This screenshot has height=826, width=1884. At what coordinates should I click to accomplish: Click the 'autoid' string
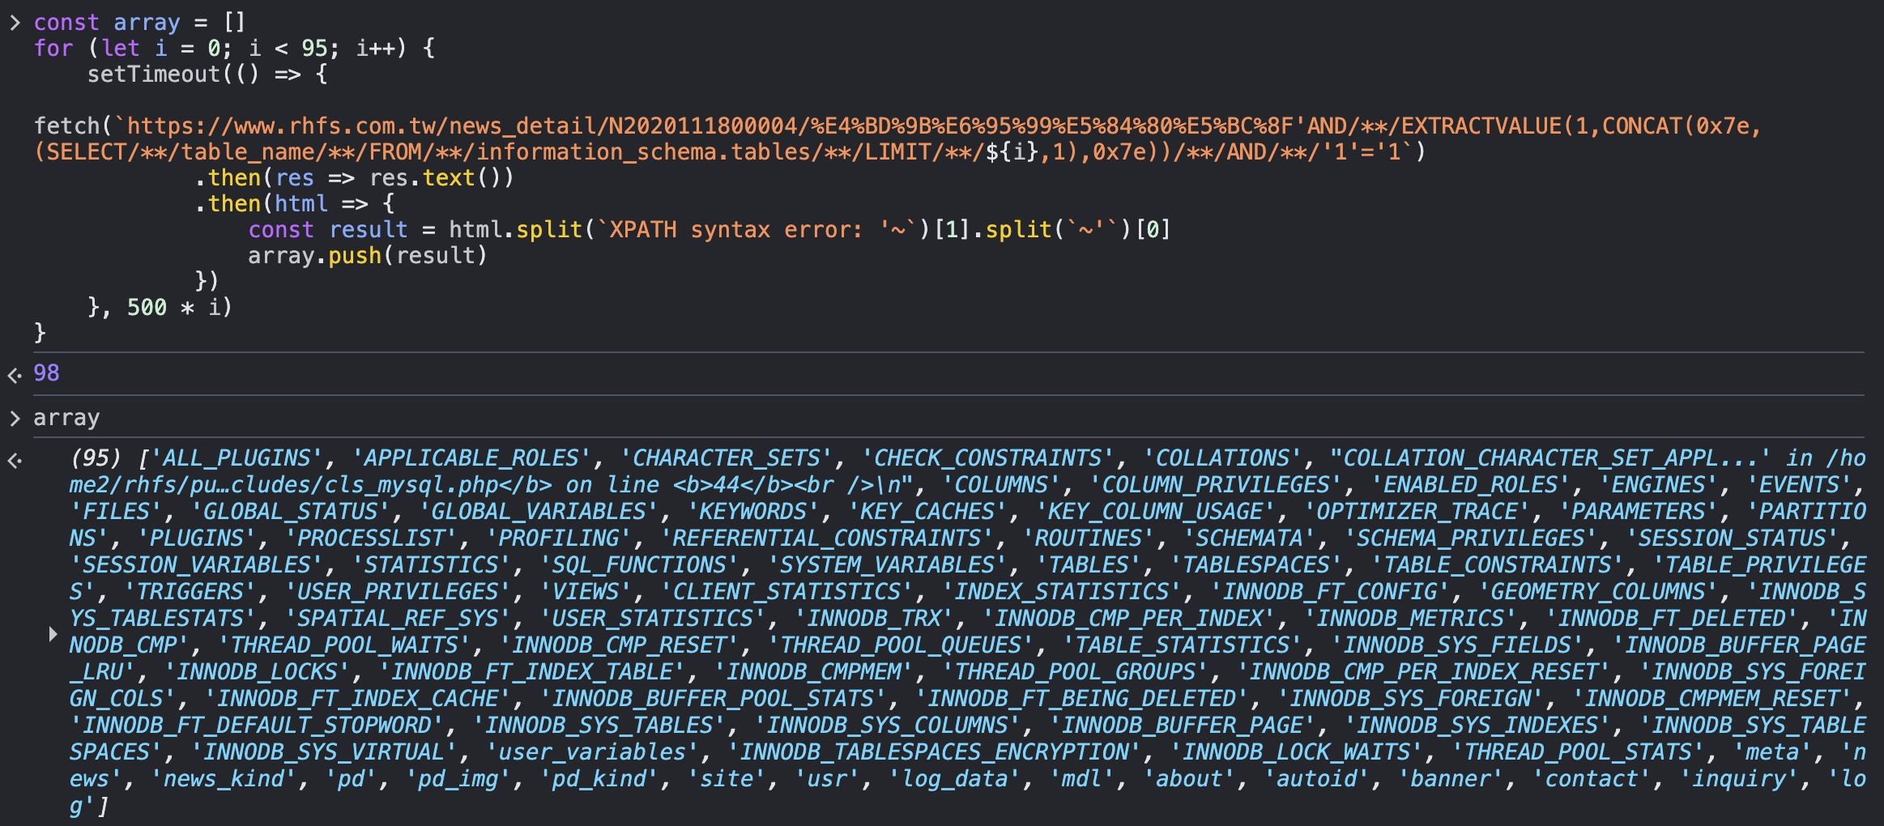[x=1316, y=779]
